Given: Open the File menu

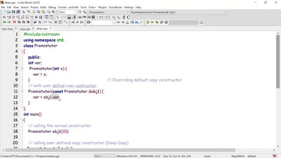Looking at the screenshot, I should [3, 7].
